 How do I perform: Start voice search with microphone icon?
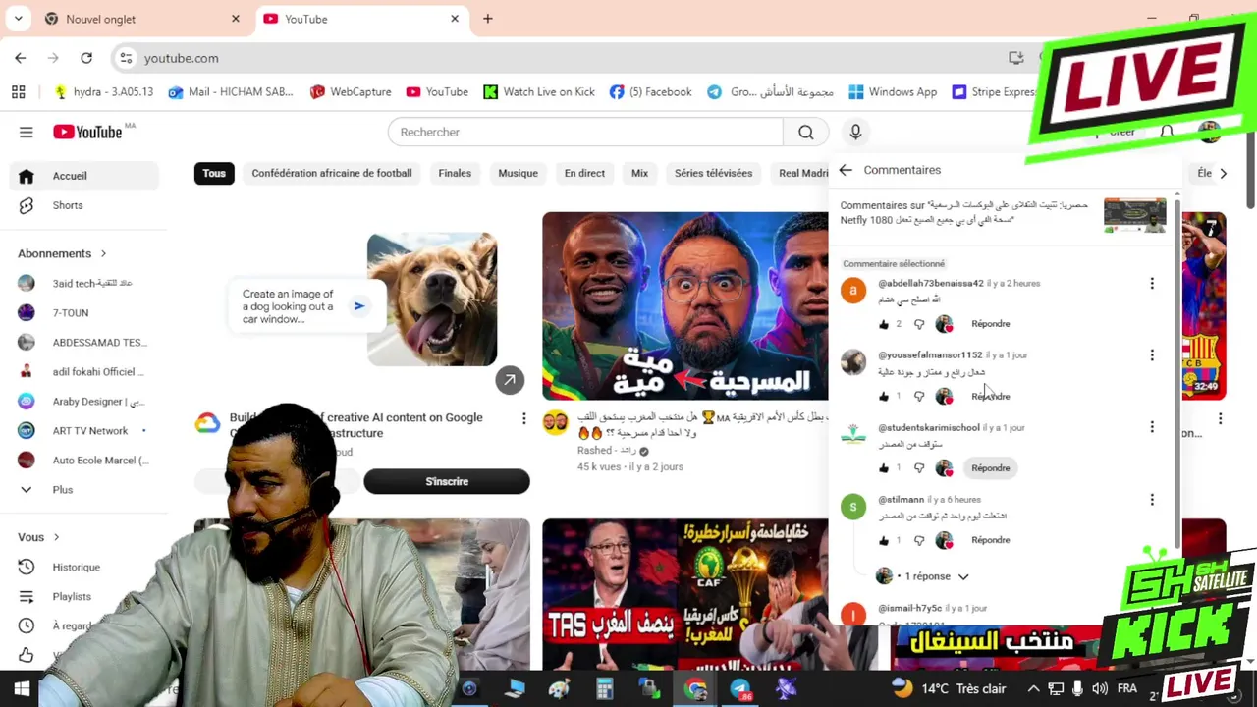point(855,132)
